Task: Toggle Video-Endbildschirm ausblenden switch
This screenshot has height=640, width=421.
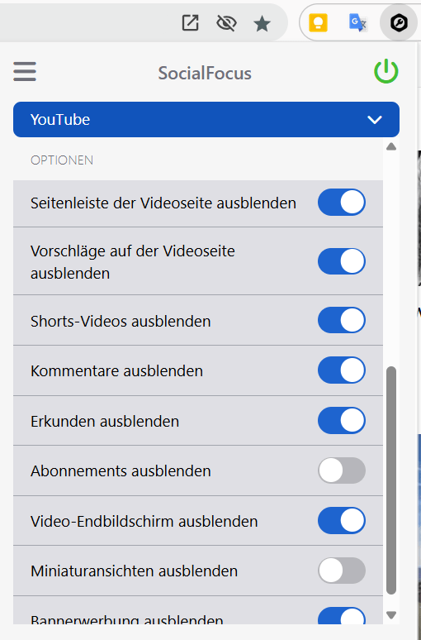Action: [342, 521]
